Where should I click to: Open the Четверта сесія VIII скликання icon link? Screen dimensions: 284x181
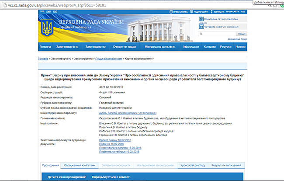pyautogui.click(x=201, y=26)
